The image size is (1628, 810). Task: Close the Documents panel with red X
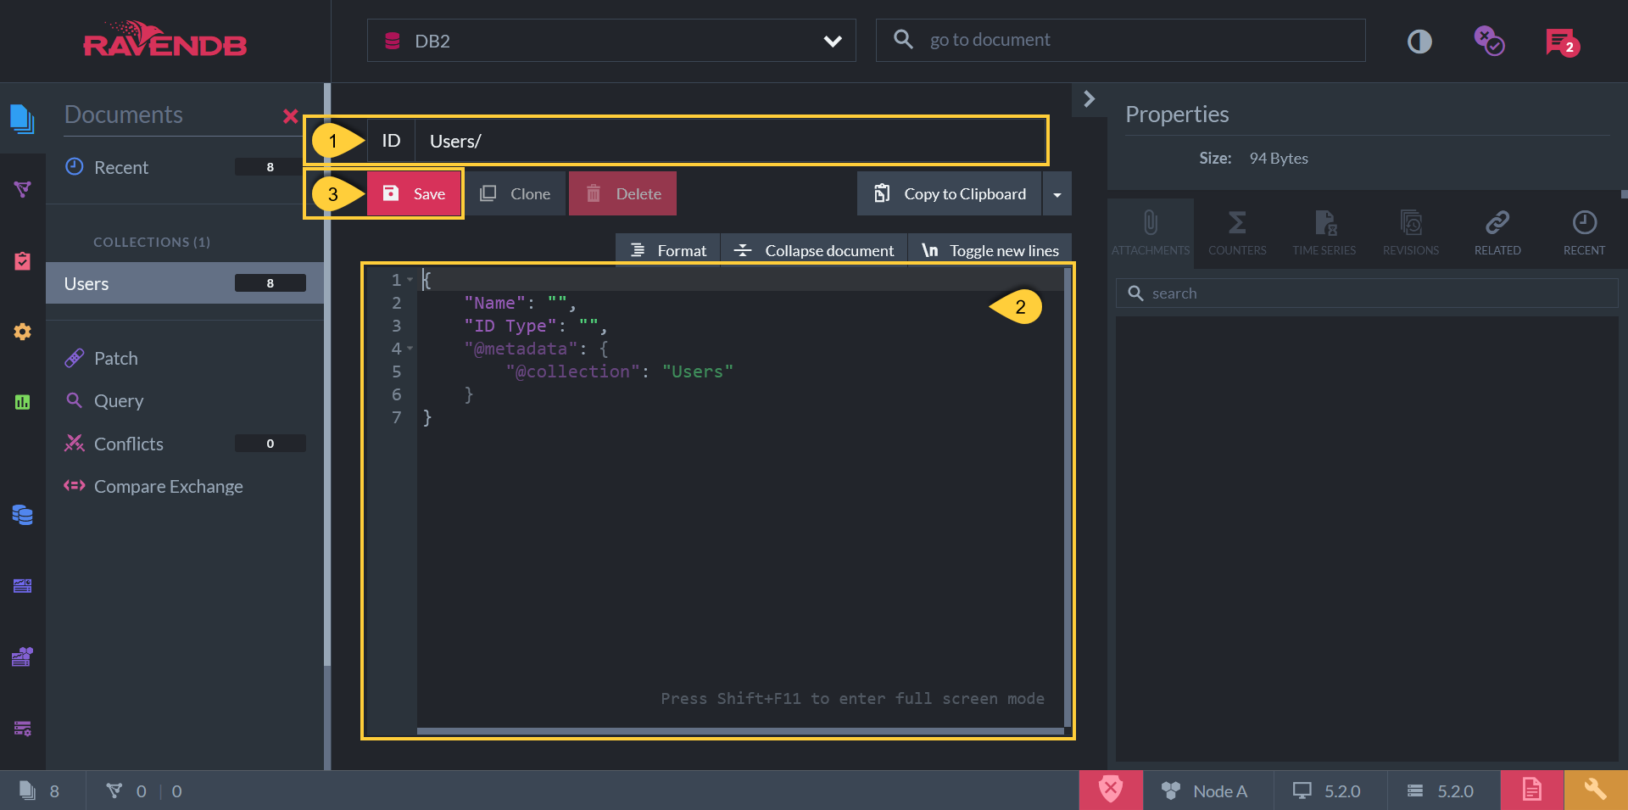coord(290,115)
